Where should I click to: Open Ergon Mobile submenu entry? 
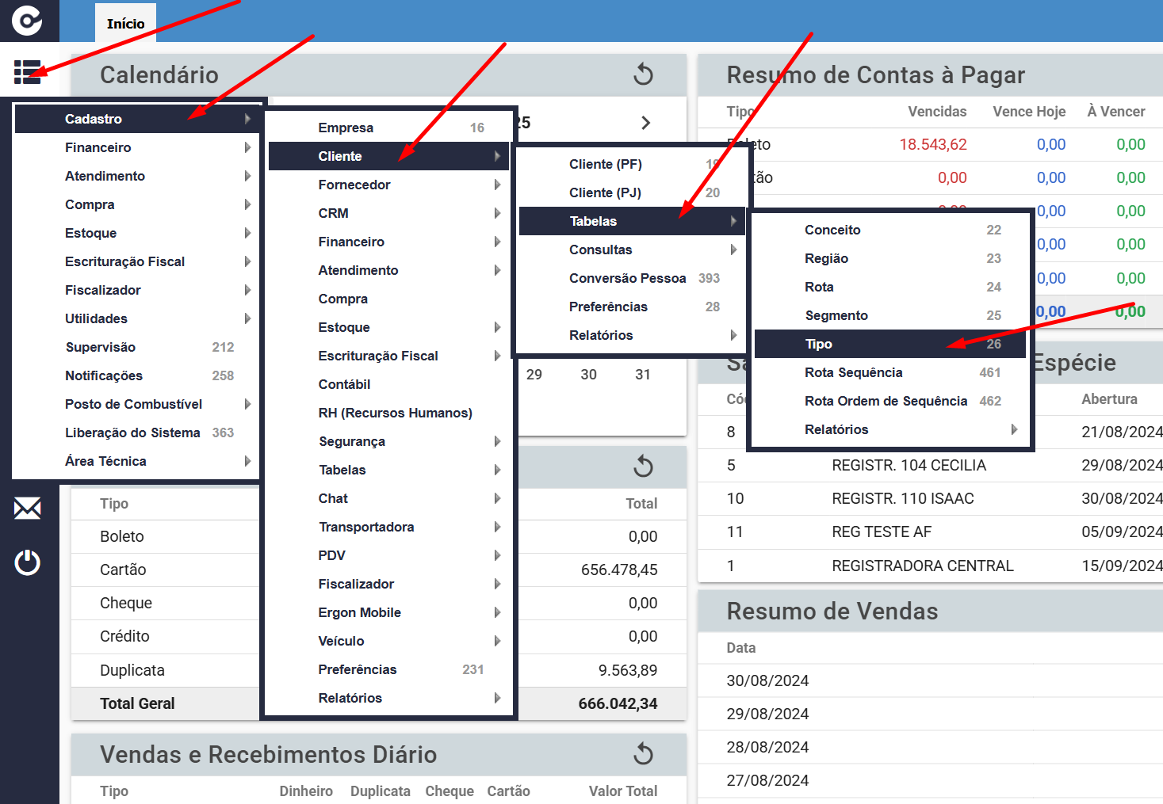[389, 612]
